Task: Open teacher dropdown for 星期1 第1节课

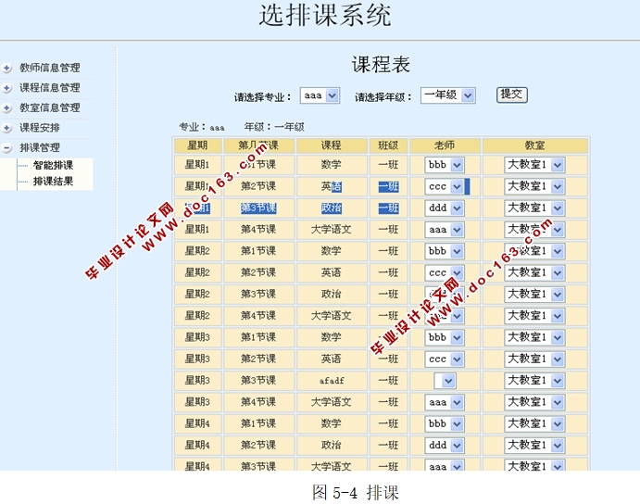Action: (444, 165)
